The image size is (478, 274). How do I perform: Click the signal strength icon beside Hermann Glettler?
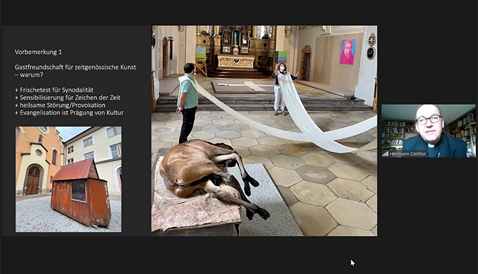point(386,154)
